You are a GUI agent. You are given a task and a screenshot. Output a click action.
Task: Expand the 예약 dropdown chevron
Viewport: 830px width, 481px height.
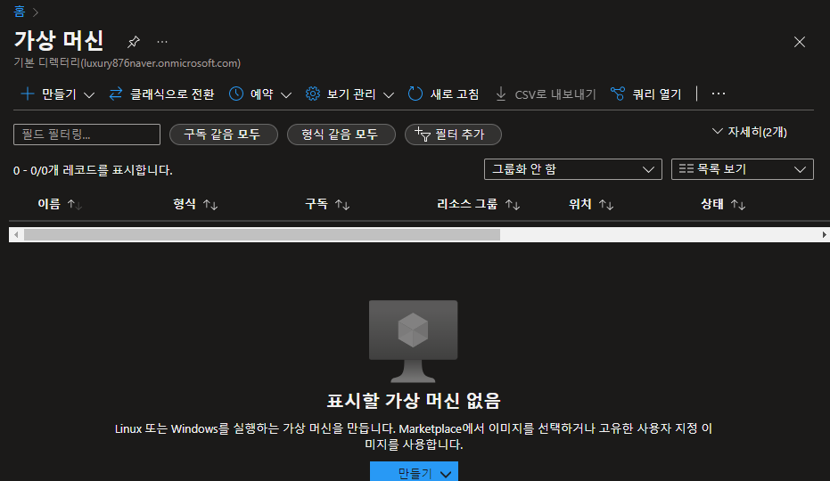click(x=286, y=95)
